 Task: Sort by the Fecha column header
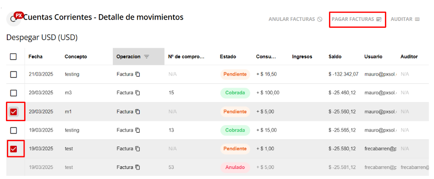(35, 56)
